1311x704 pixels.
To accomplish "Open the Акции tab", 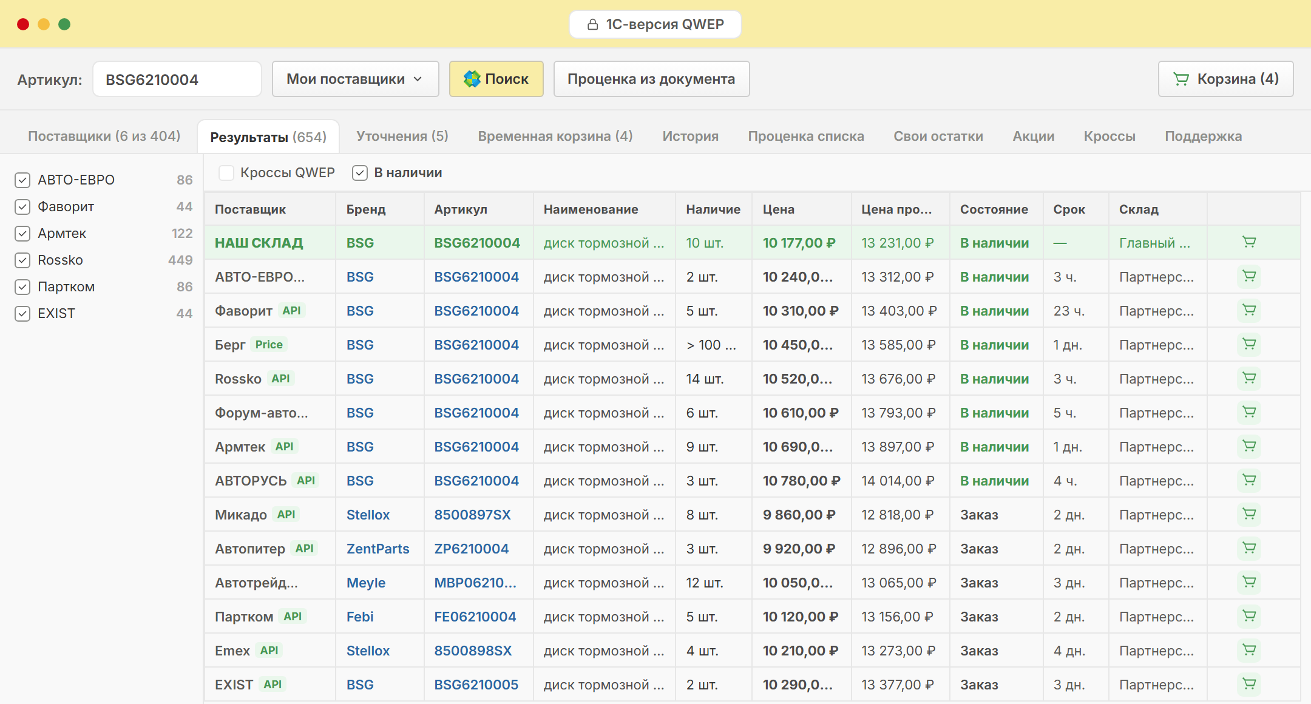I will (1034, 136).
